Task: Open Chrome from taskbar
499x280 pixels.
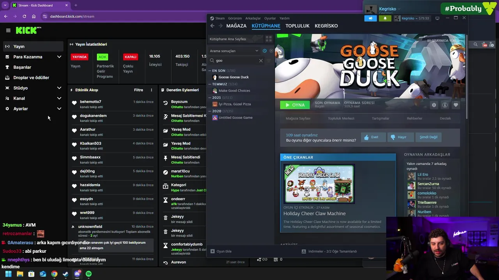Action: [54, 274]
